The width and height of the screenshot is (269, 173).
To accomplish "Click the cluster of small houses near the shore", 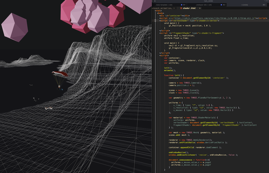I will click(x=48, y=108).
